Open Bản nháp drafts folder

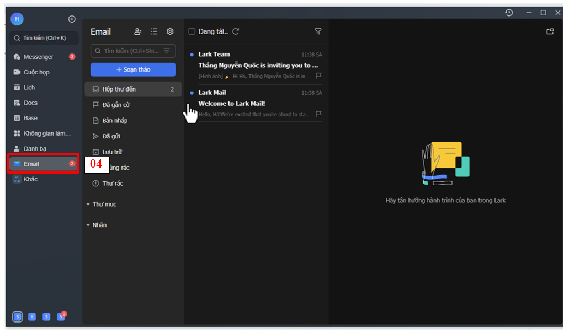(x=133, y=121)
